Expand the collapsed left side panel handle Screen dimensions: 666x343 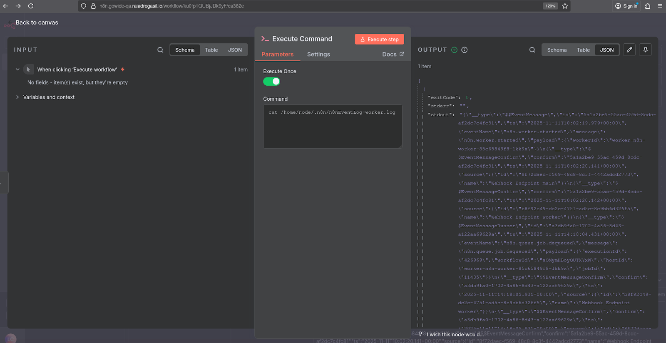point(3,182)
